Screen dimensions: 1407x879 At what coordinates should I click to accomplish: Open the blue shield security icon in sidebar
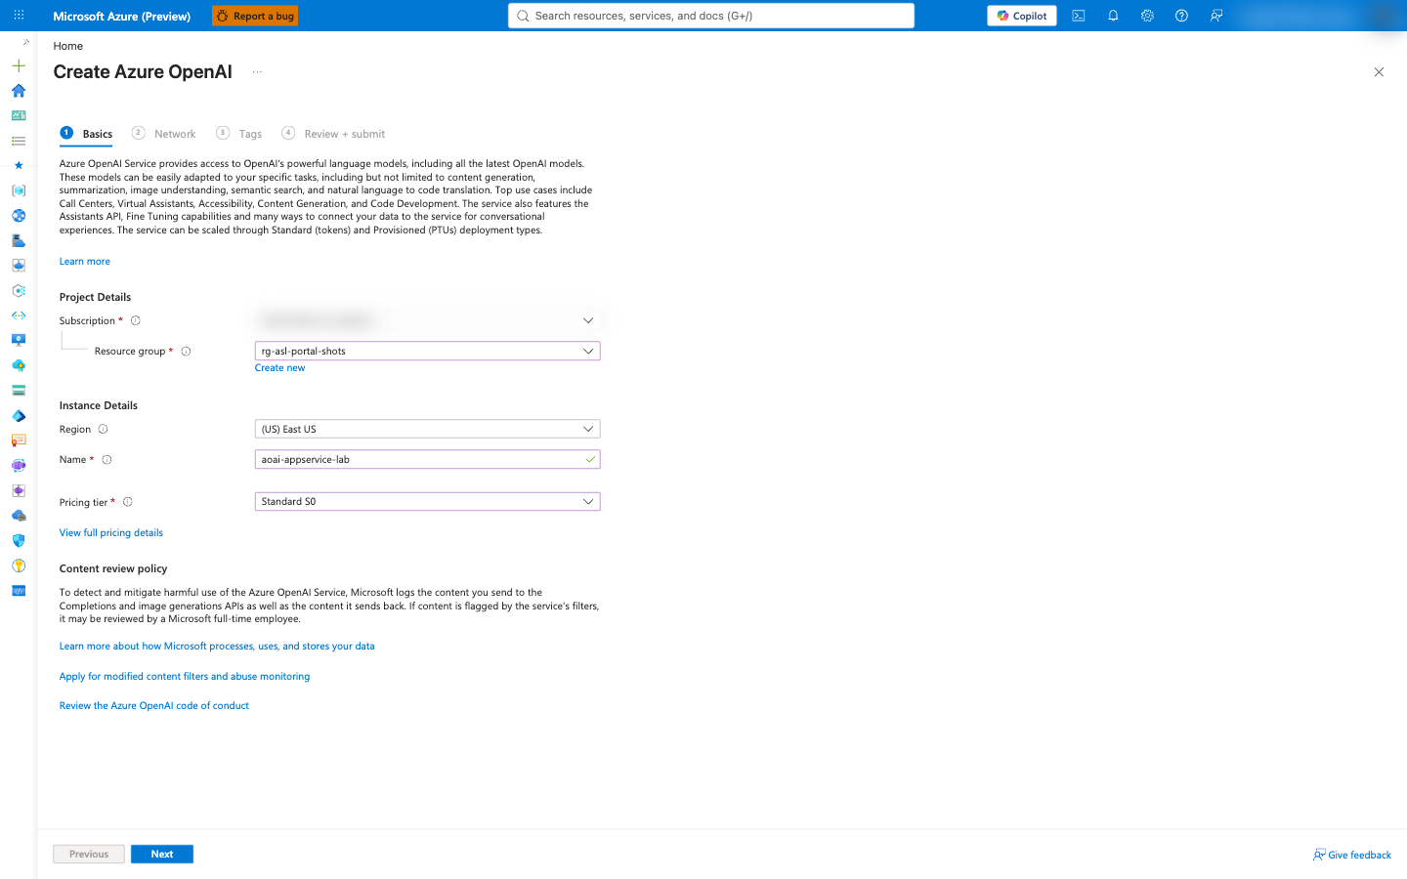click(19, 541)
